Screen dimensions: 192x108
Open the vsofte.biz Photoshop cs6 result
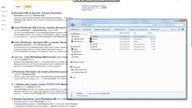(41, 72)
